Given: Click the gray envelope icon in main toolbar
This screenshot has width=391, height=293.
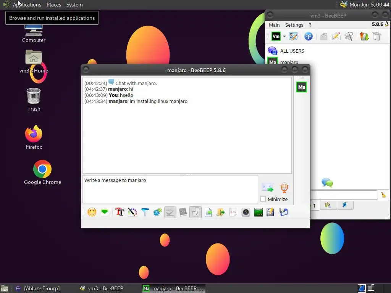Looking at the screenshot, I should [x=324, y=36].
